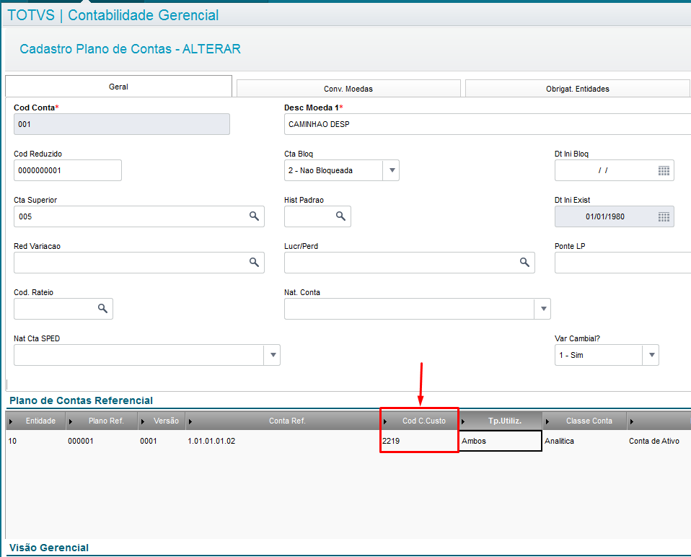Select the Ambos cell in Tp.Utiliz.
691x557 pixels.
point(500,441)
